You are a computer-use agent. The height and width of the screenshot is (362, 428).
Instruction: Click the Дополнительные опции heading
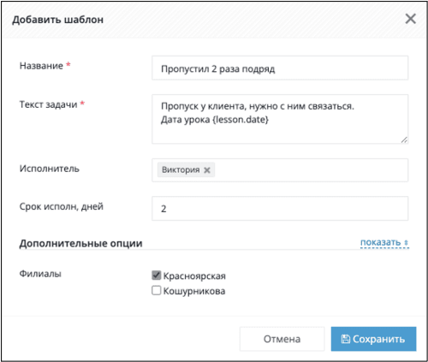(x=80, y=243)
